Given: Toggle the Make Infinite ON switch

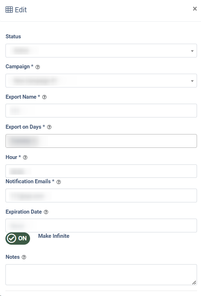Looking at the screenshot, I should [18, 239].
